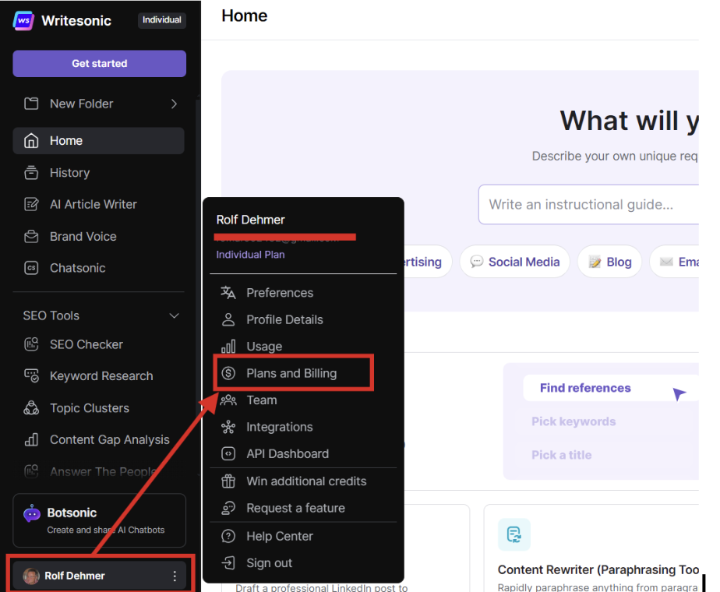Click the Botsonic robot icon
The width and height of the screenshot is (720, 592).
pos(32,514)
